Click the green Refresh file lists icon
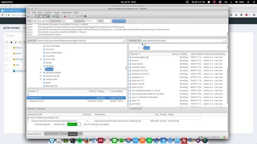The width and height of the screenshot is (257, 144). pos(53,16)
